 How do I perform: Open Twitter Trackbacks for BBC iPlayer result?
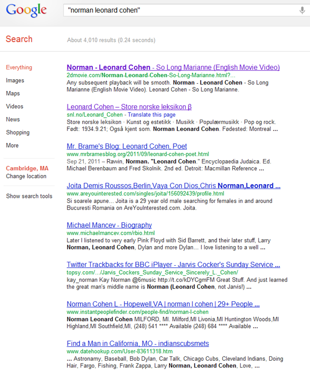pyautogui.click(x=173, y=264)
